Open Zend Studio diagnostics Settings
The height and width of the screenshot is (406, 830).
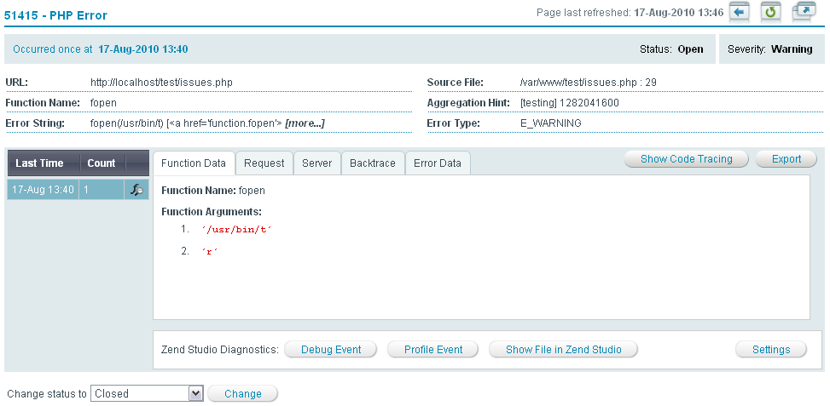[771, 350]
